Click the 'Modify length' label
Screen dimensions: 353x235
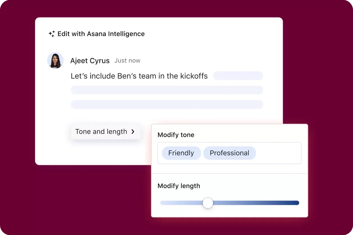pos(179,186)
